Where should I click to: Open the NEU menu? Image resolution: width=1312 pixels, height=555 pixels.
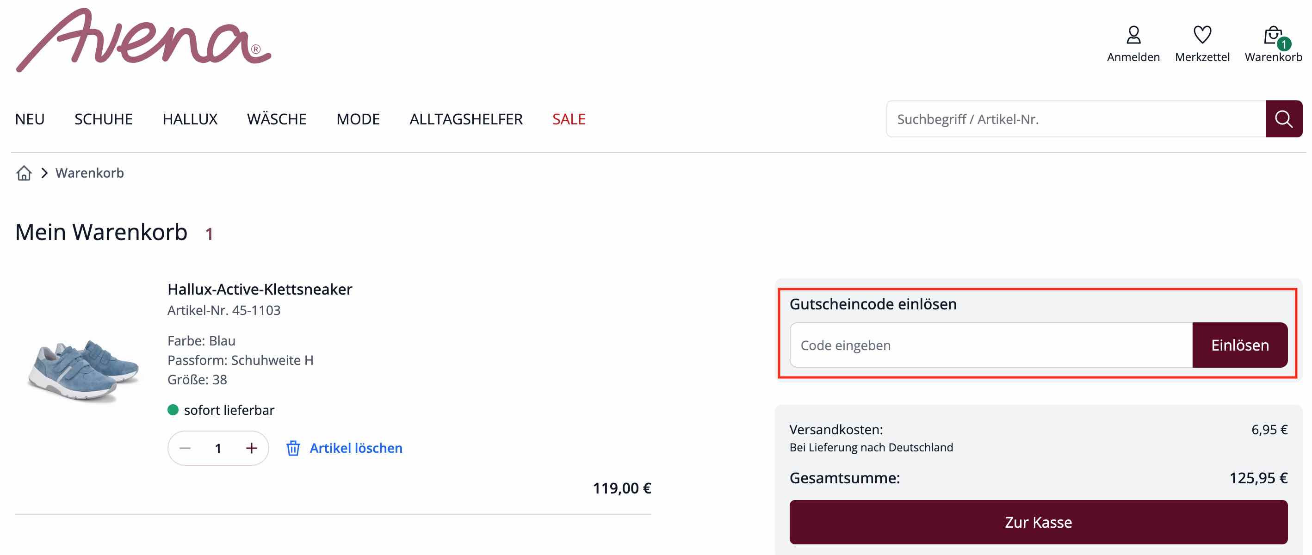pyautogui.click(x=30, y=119)
